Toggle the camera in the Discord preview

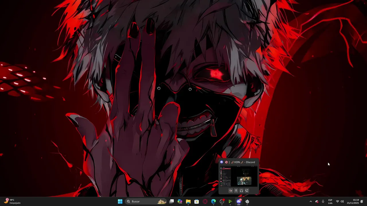[231, 191]
